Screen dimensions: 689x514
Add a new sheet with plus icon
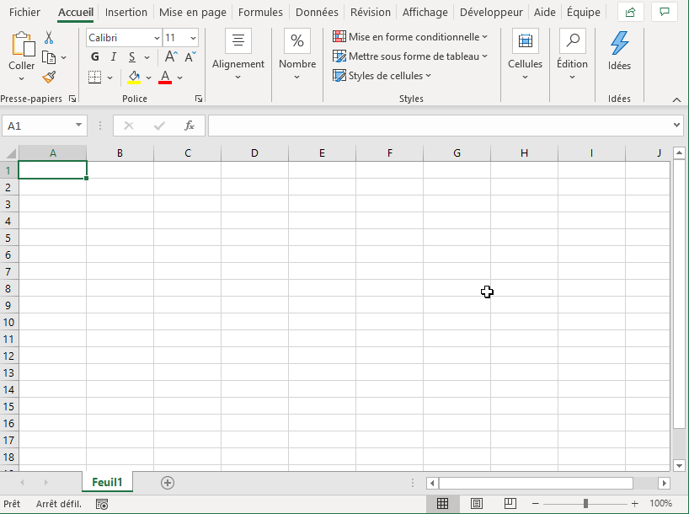[x=168, y=483]
